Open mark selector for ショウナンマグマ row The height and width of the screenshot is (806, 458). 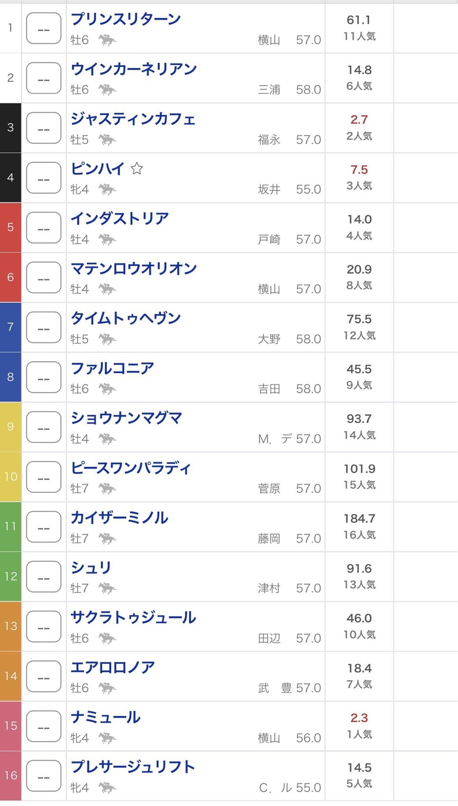point(44,427)
